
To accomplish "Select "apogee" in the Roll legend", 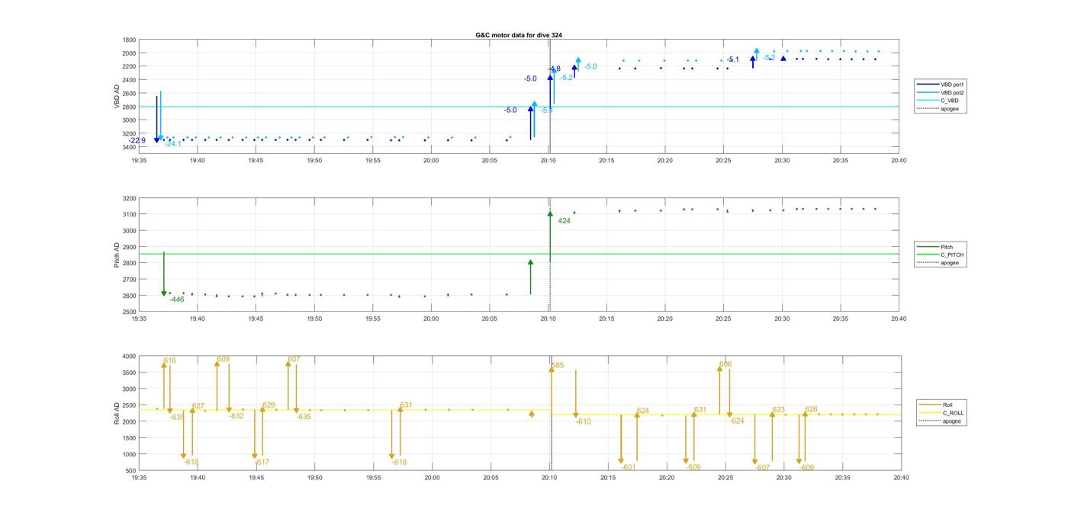I will point(941,421).
